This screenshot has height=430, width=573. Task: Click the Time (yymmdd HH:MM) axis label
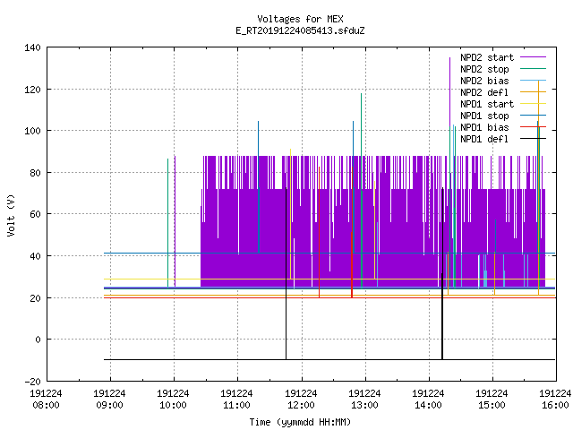[300, 422]
